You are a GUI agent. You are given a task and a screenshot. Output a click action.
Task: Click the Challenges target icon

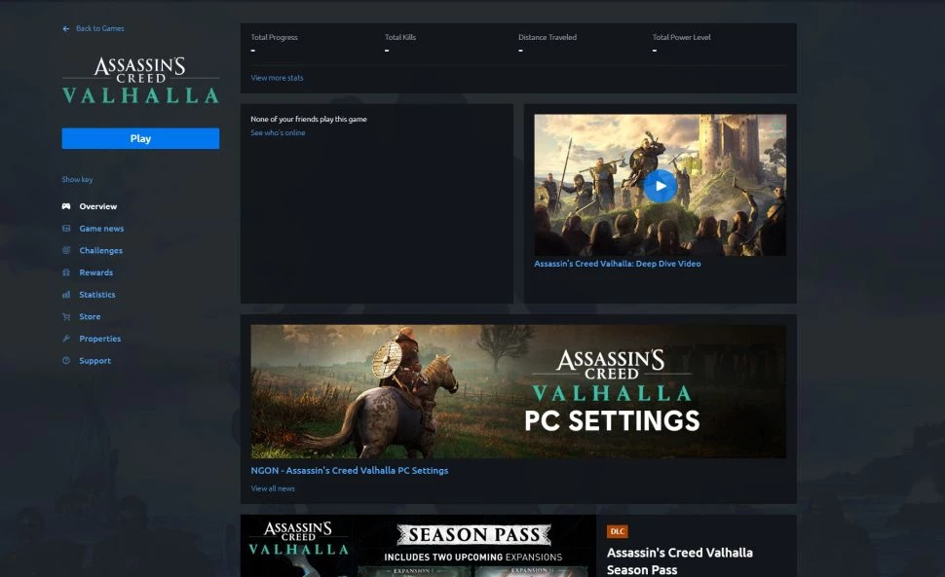66,250
